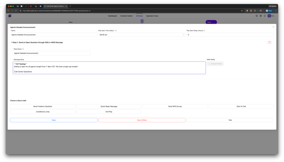The width and height of the screenshot is (284, 162).
Task: Open the help circle icon in the header
Action: (x=256, y=16)
